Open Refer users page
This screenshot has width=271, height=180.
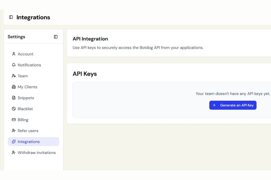(x=33, y=131)
